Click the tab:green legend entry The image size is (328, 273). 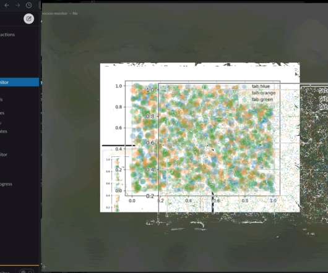point(262,99)
